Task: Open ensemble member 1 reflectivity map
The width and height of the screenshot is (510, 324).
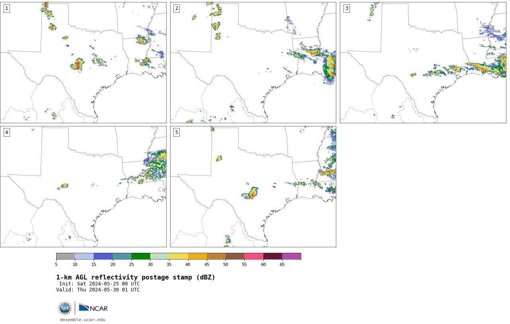Action: point(83,62)
